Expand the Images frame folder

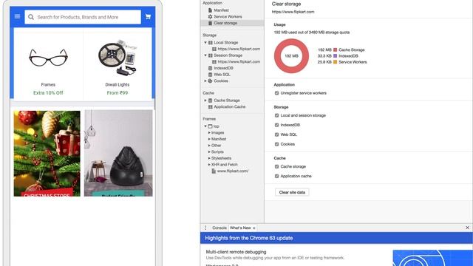209,133
